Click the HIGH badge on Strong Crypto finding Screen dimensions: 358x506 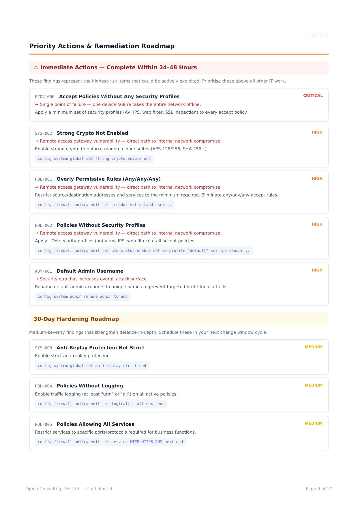tap(317, 132)
